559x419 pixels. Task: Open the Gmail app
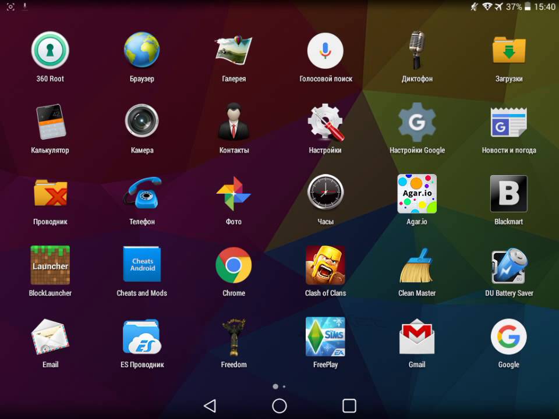point(417,337)
